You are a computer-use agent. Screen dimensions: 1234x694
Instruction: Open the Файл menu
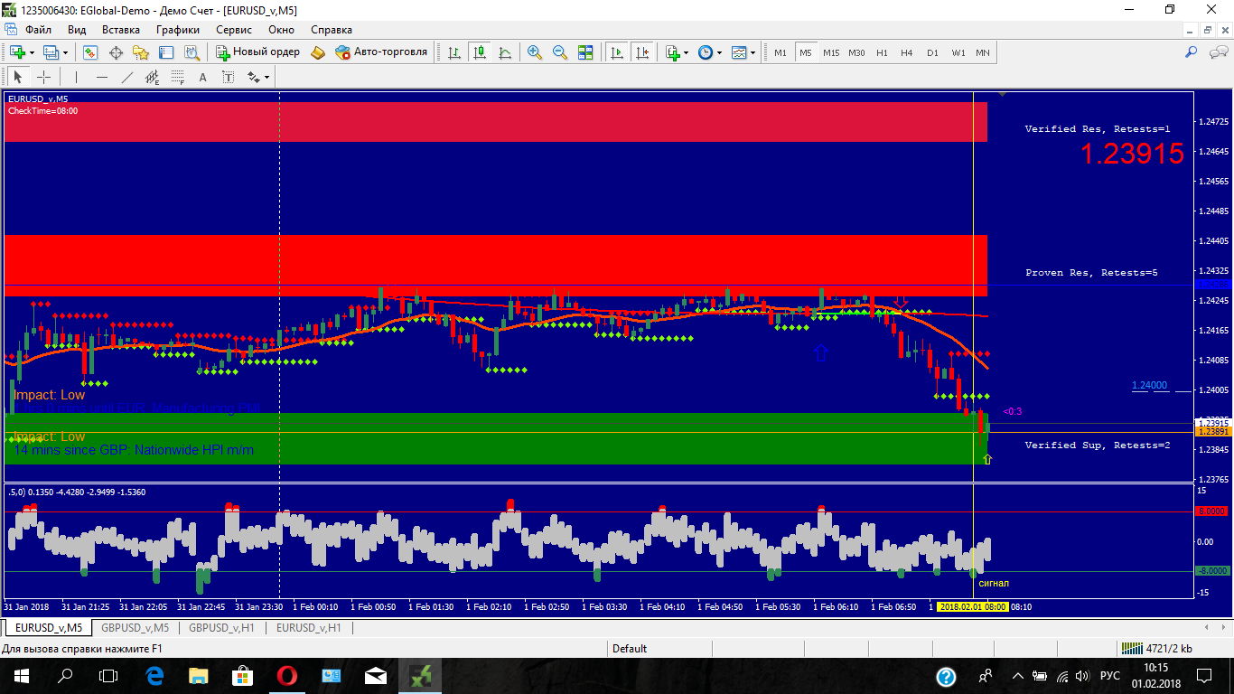click(38, 29)
